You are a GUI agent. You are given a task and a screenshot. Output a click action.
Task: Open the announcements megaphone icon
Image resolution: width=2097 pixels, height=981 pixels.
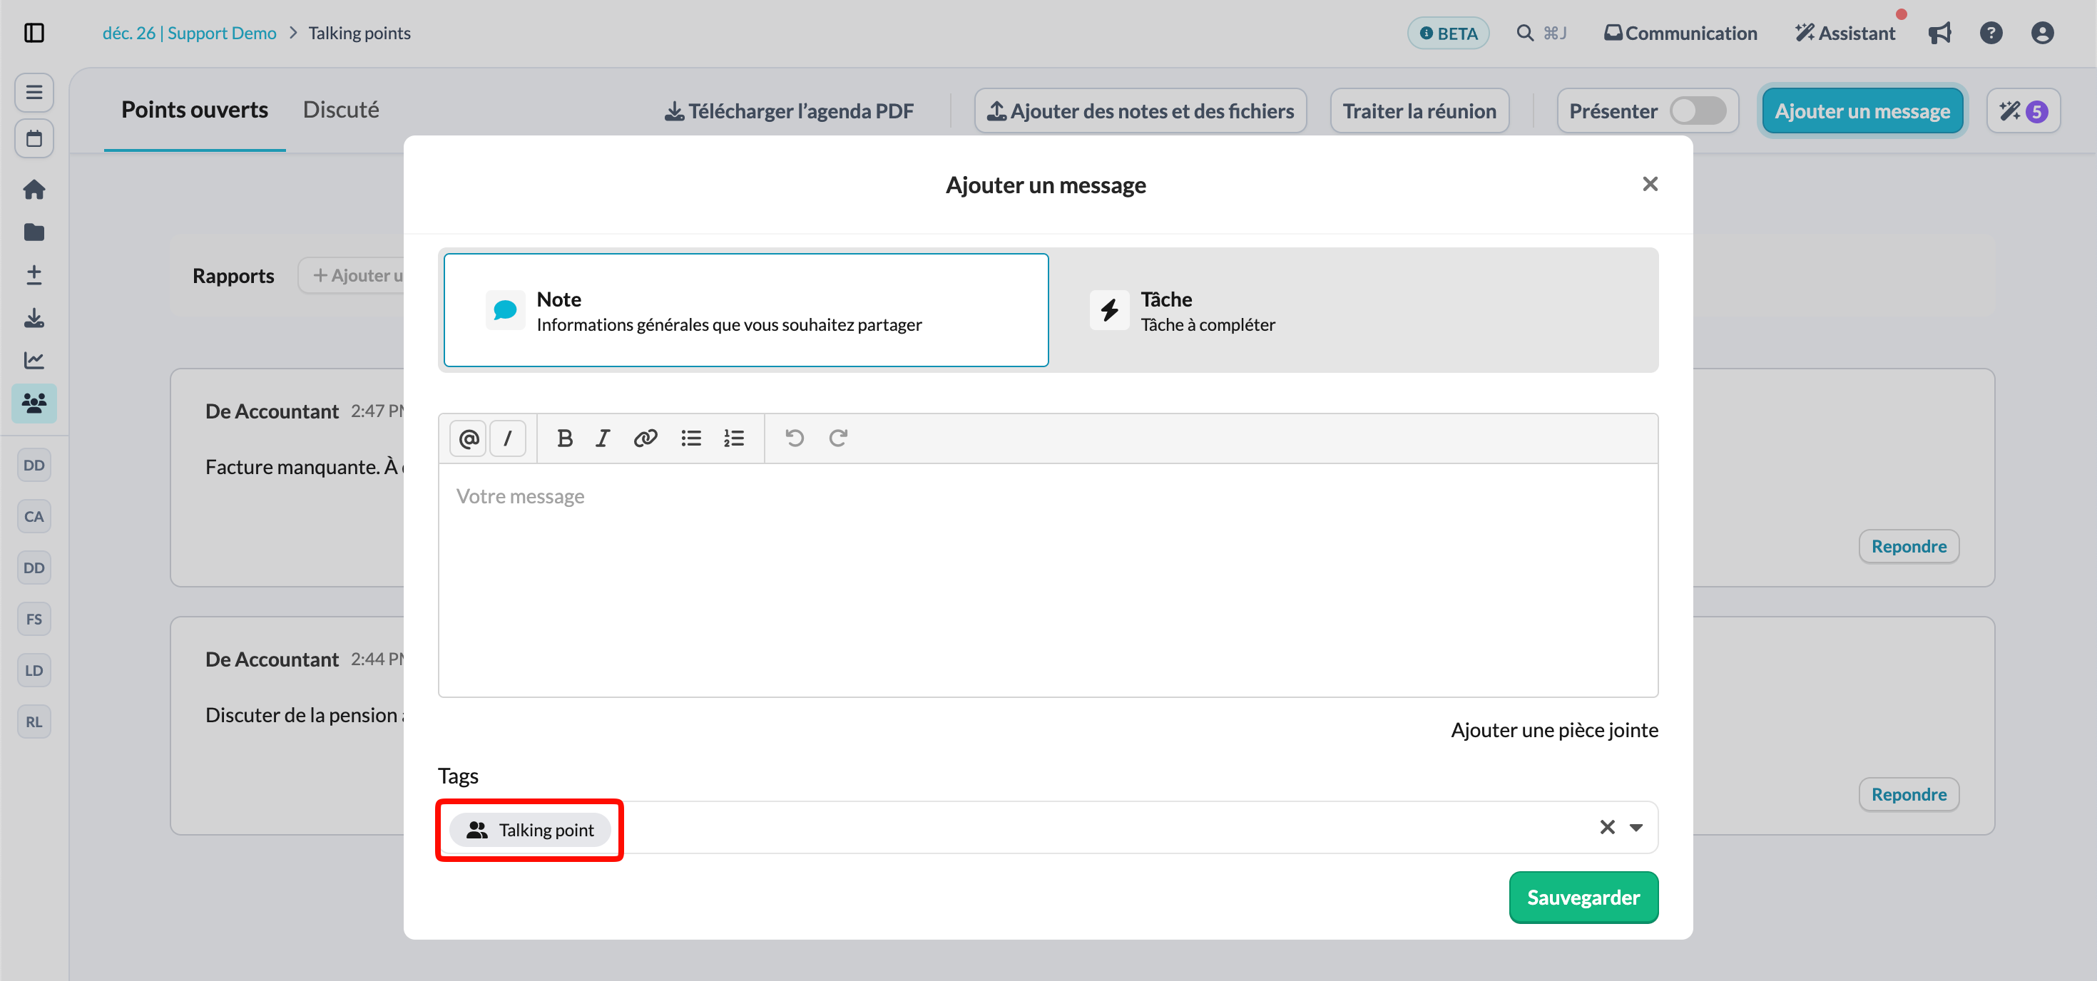(x=1940, y=33)
